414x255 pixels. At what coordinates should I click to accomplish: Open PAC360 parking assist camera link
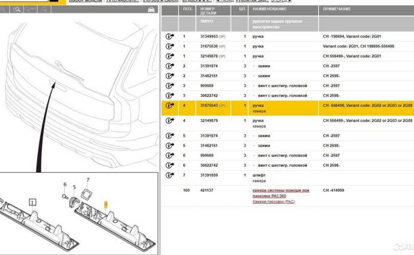coord(281,193)
